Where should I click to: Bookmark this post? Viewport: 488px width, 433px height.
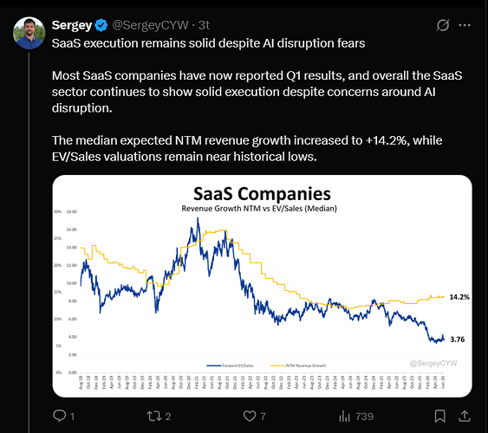click(440, 417)
